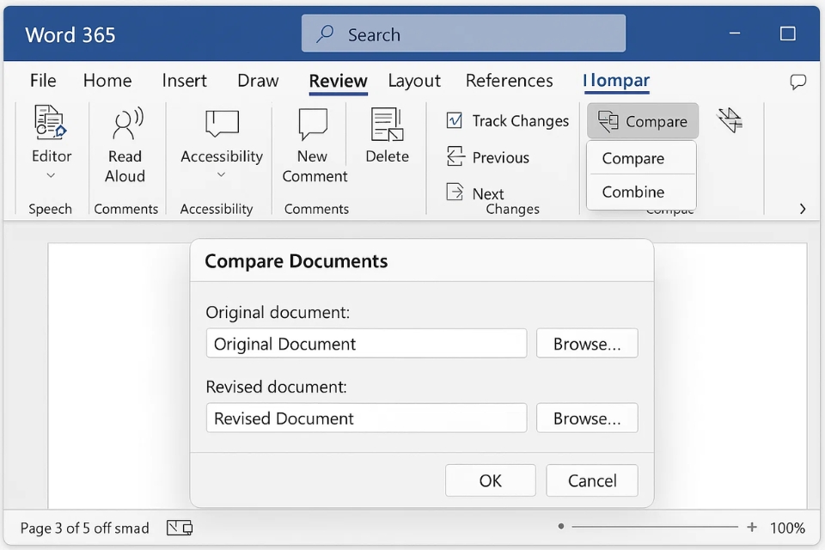Viewport: 825px width, 550px height.
Task: Toggle the Track Changes checkbox
Action: pyautogui.click(x=455, y=121)
